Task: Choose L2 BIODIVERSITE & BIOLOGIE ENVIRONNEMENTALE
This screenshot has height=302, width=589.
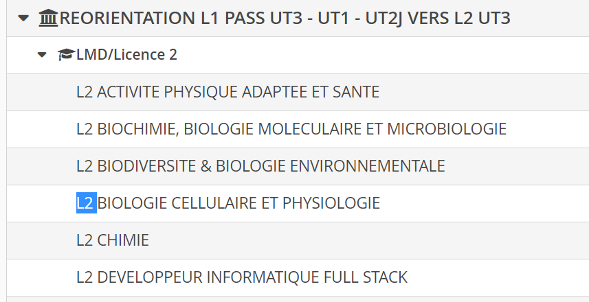Action: click(x=260, y=166)
